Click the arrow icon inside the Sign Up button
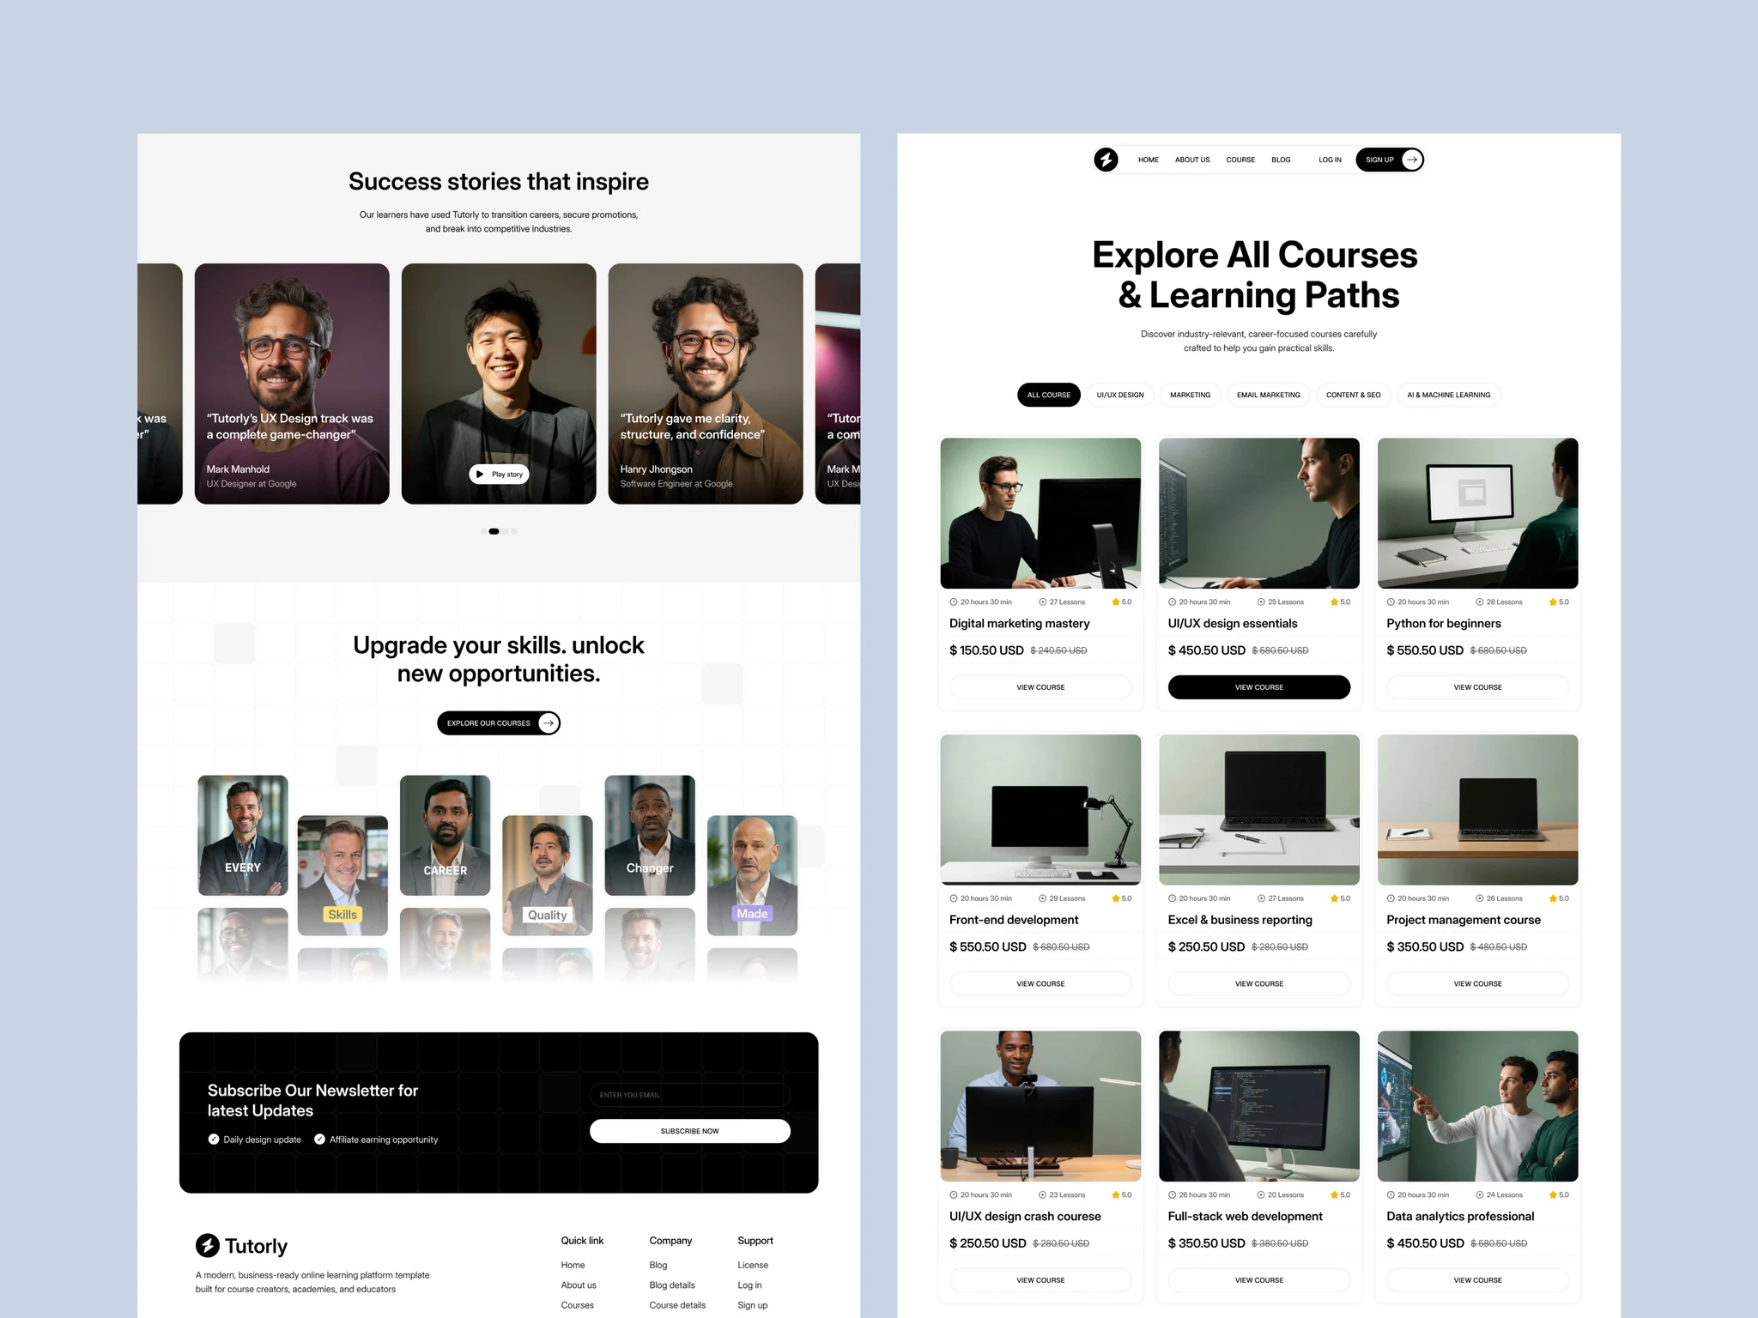The height and width of the screenshot is (1318, 1758). tap(1411, 160)
